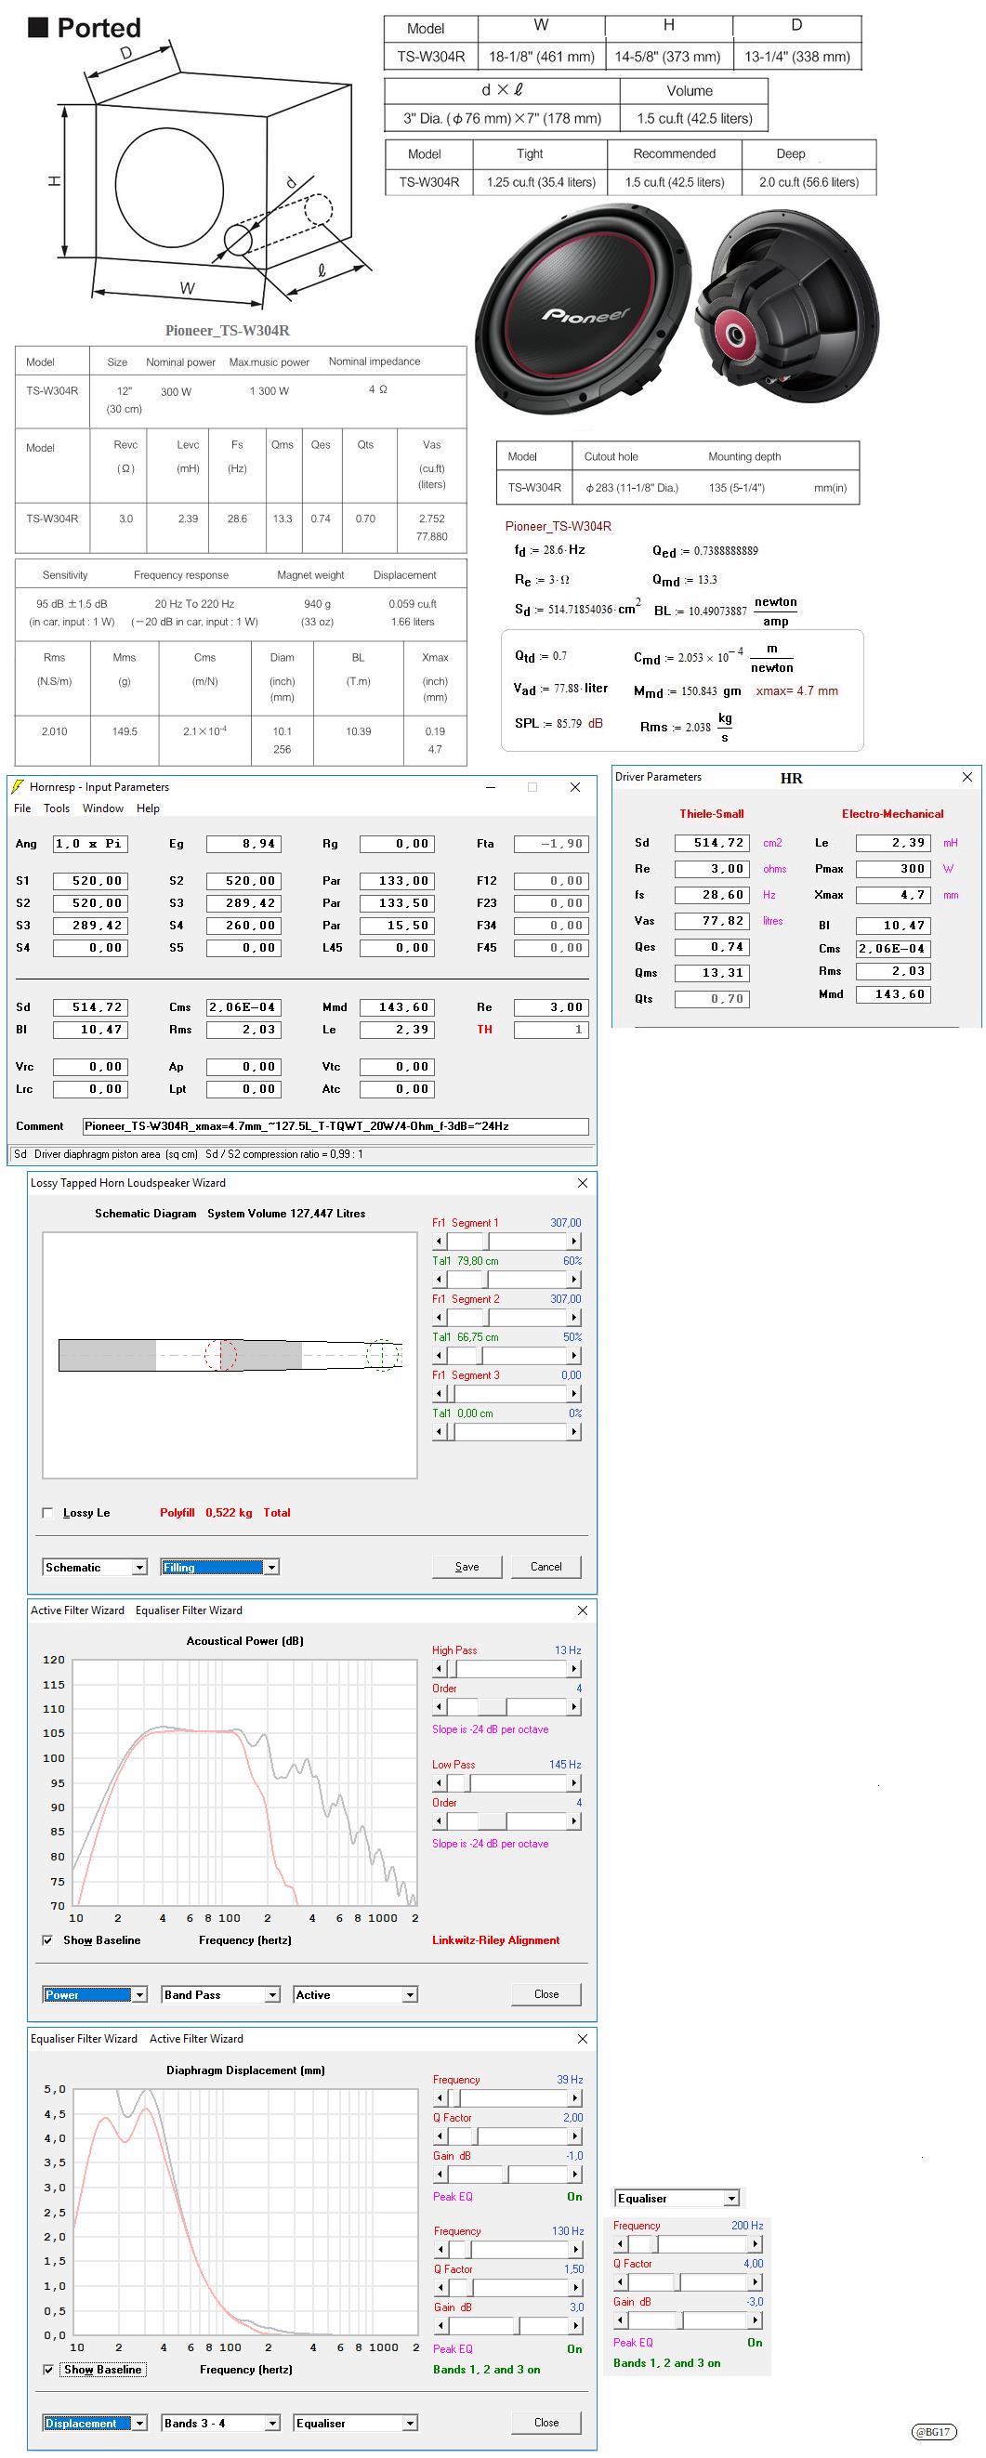This screenshot has width=986, height=2458.
Task: Close the Hornresp Input Parameters window
Action: point(574,787)
